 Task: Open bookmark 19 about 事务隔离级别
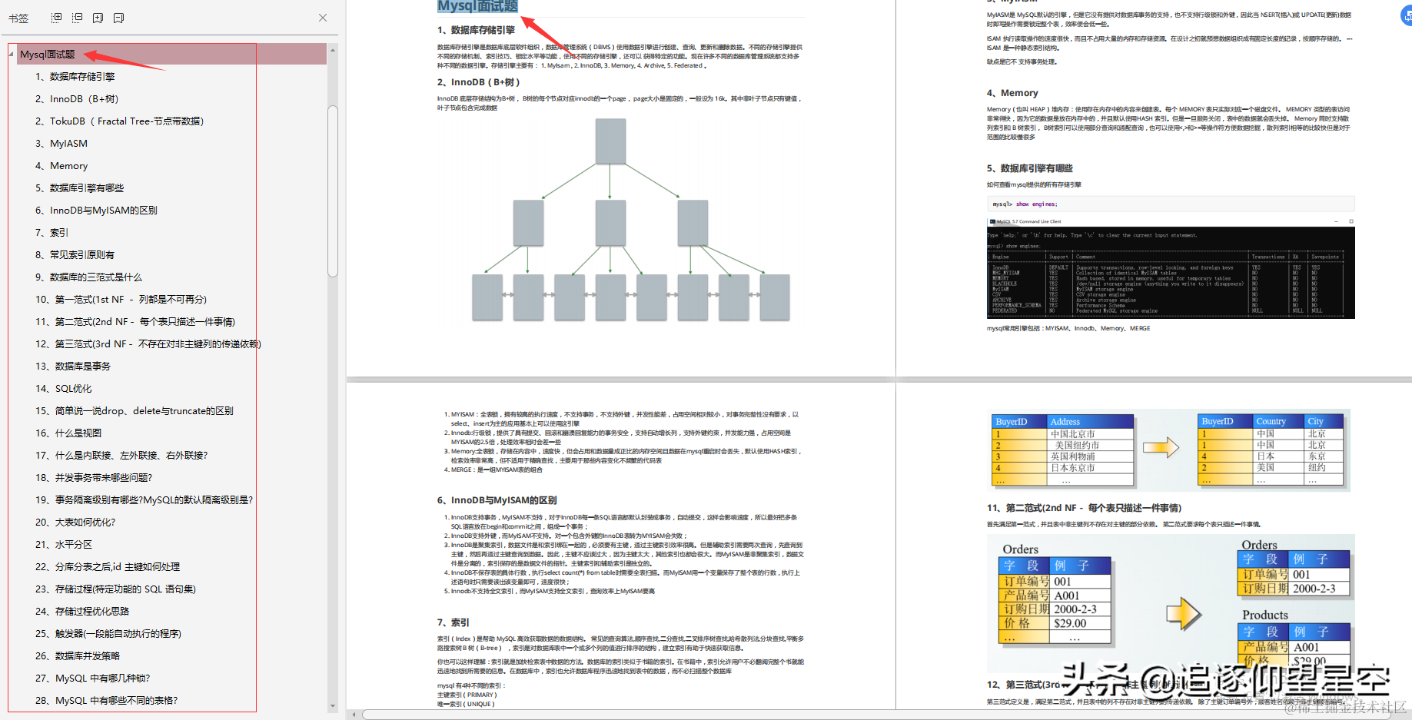click(144, 499)
